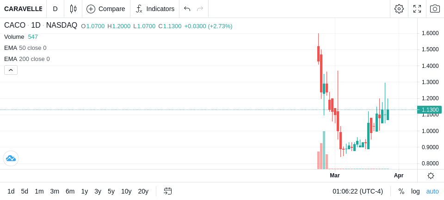This screenshot has height=200, width=444.
Task: Undo the last chart action
Action: (187, 9)
